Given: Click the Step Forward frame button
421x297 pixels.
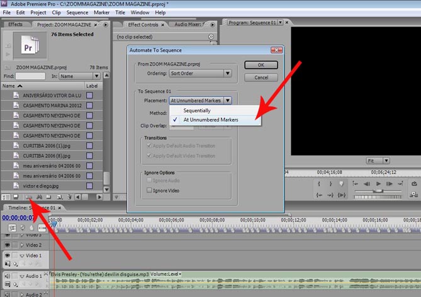Looking at the screenshot, I should [390, 184].
